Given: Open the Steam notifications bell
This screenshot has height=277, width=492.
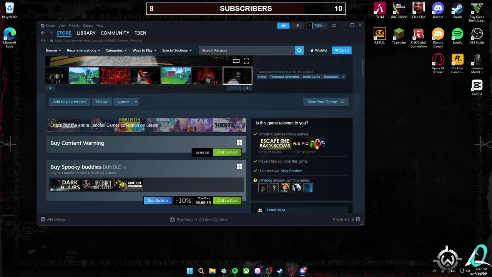Looking at the screenshot, I should [298, 25].
